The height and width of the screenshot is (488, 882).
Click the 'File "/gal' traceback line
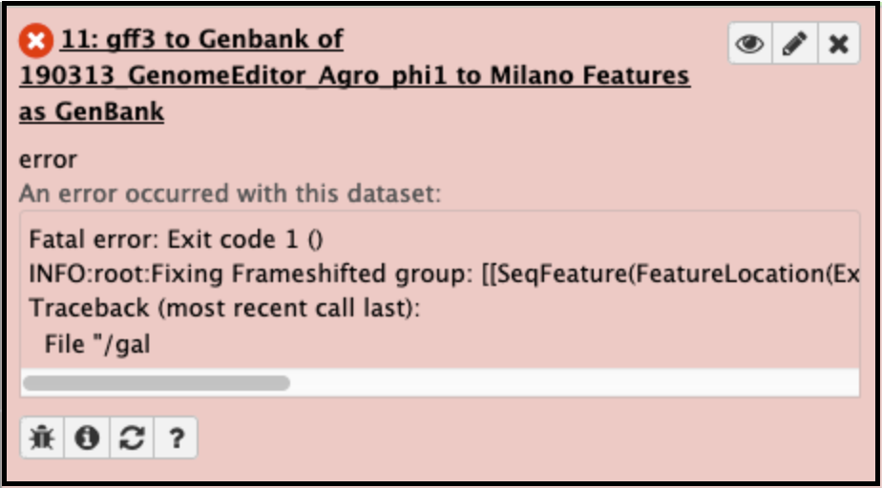pos(97,344)
